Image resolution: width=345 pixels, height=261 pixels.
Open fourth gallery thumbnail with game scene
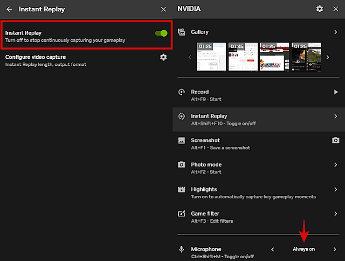(x=306, y=57)
